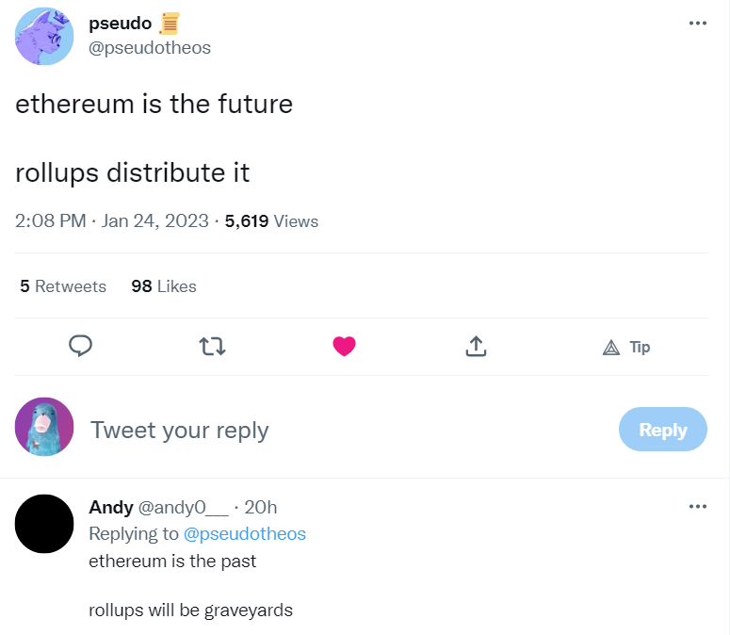Open the Andy display name link
This screenshot has width=730, height=635.
coord(111,507)
